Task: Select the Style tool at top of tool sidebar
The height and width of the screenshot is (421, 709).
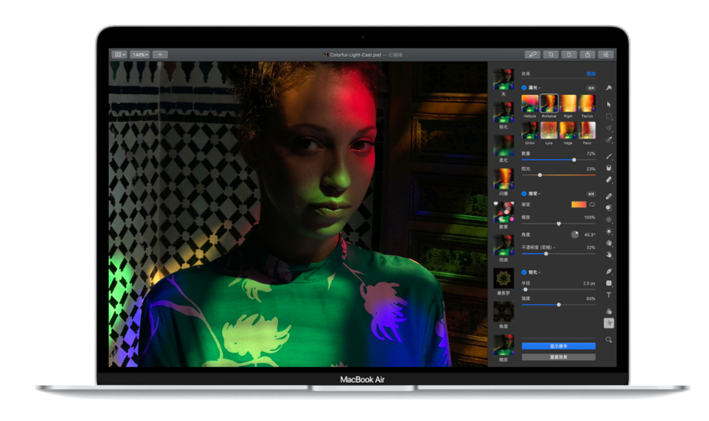Action: [x=609, y=88]
